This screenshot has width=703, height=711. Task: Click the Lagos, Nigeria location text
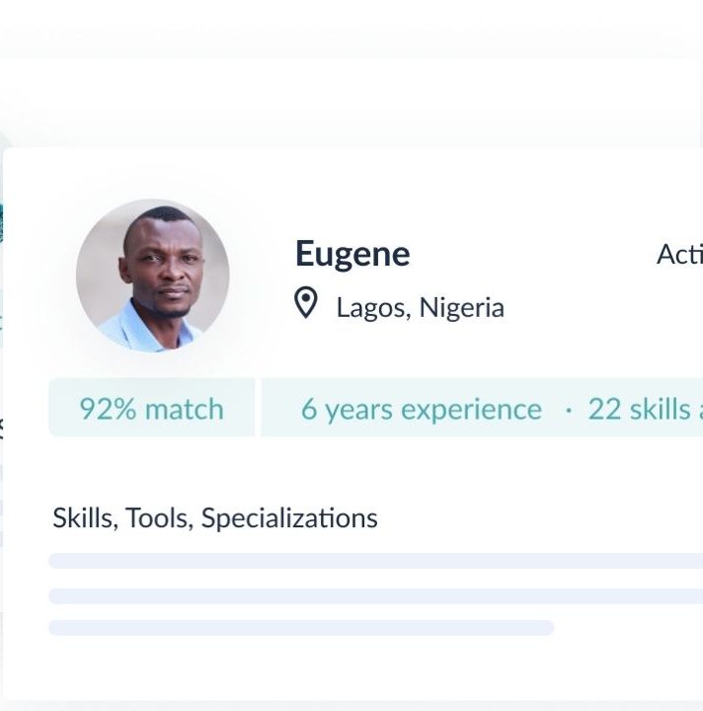(421, 307)
